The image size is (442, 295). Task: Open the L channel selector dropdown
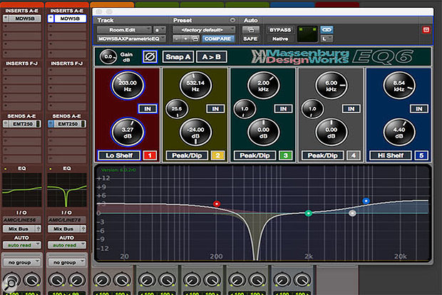(327, 39)
